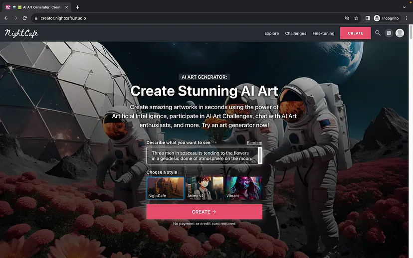Open the Incognito profile chip
Image resolution: width=413 pixels, height=258 pixels.
pos(386,18)
